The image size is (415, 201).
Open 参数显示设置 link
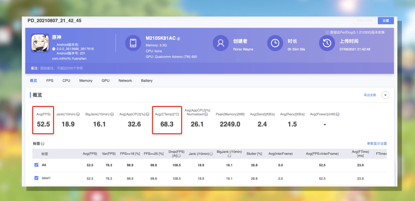click(377, 144)
